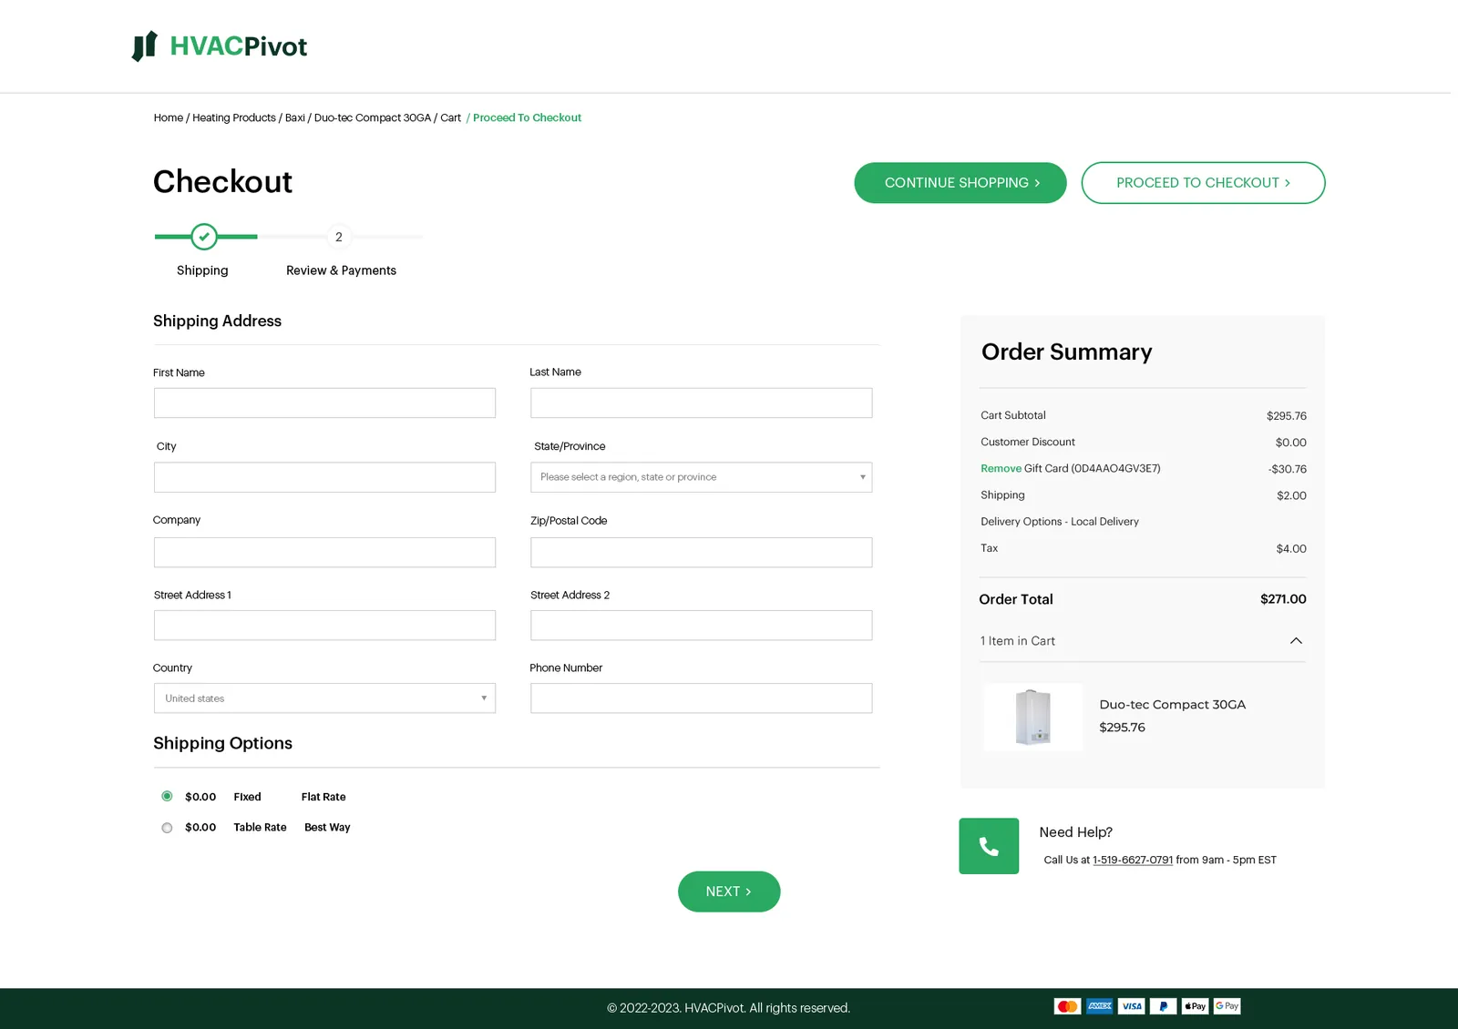This screenshot has width=1458, height=1029.
Task: Focus the Company input field
Action: pos(324,552)
